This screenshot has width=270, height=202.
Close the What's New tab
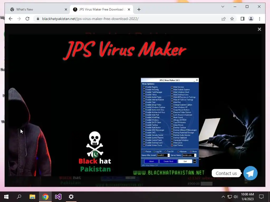(66, 9)
